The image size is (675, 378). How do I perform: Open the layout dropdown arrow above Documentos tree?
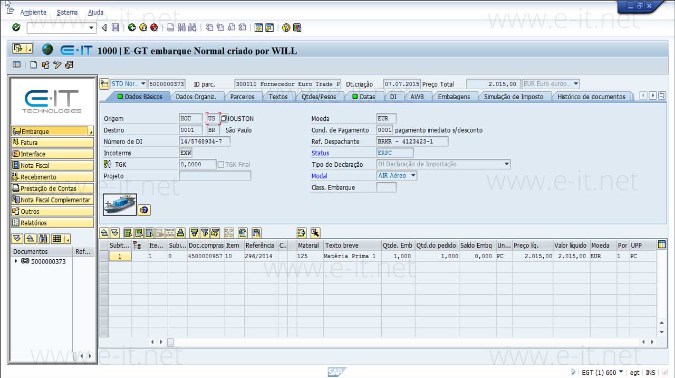pyautogui.click(x=67, y=239)
